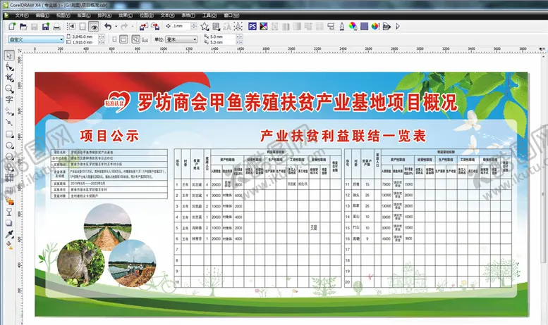Print the document with printer icon

coord(56,27)
